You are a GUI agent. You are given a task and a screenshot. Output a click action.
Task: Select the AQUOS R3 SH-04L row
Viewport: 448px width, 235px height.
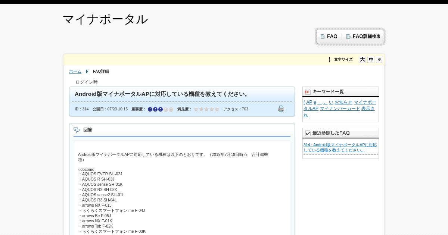pos(97,200)
